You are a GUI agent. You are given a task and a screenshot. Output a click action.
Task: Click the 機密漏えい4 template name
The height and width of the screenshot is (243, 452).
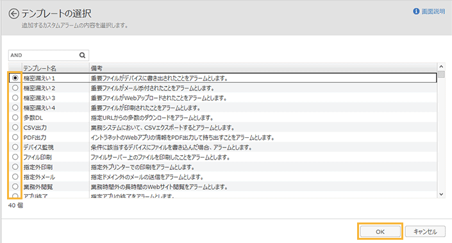[39, 108]
